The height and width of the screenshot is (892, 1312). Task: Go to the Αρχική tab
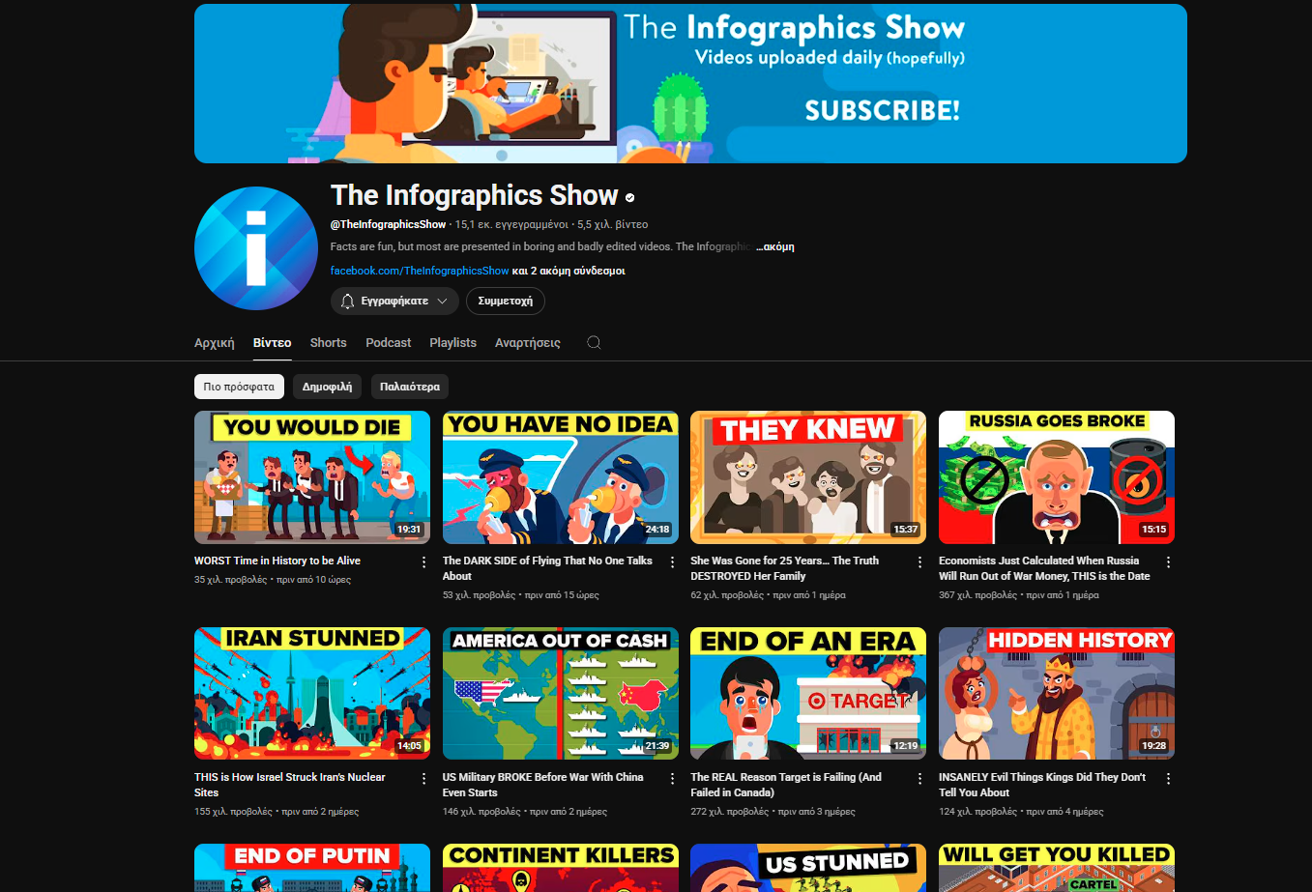(215, 343)
